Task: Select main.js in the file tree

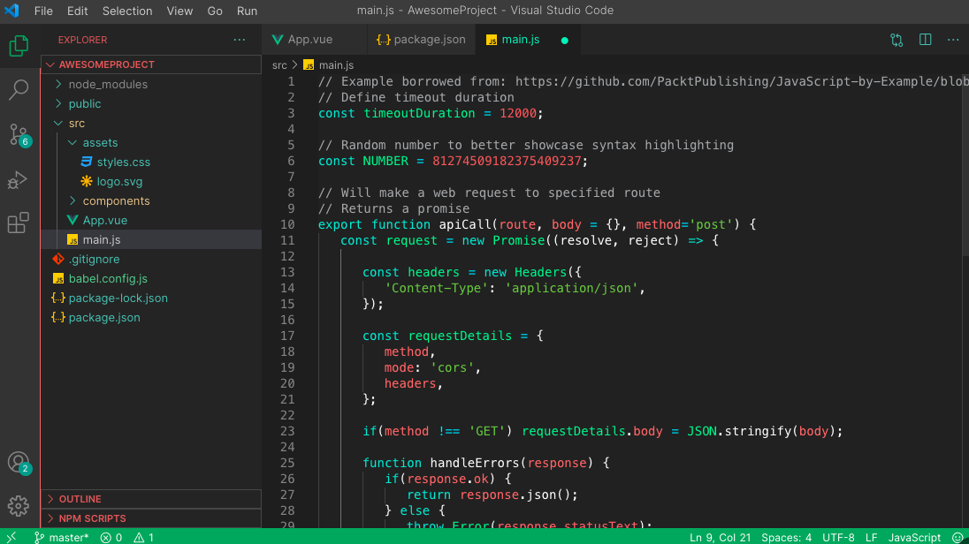Action: coord(151,239)
